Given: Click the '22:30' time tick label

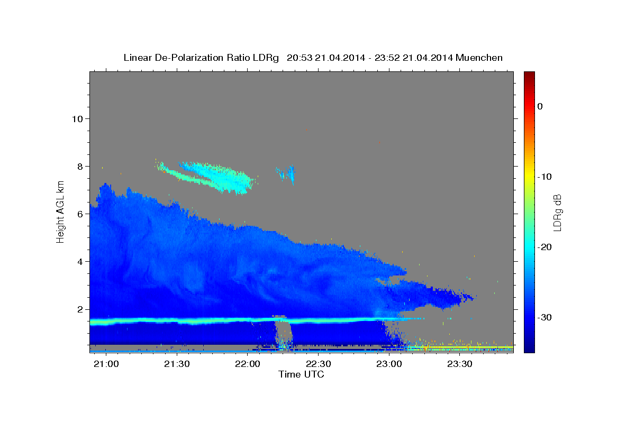Looking at the screenshot, I should [318, 364].
